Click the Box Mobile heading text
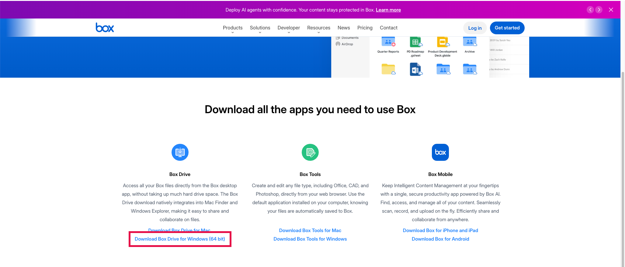The width and height of the screenshot is (625, 267). [440, 174]
